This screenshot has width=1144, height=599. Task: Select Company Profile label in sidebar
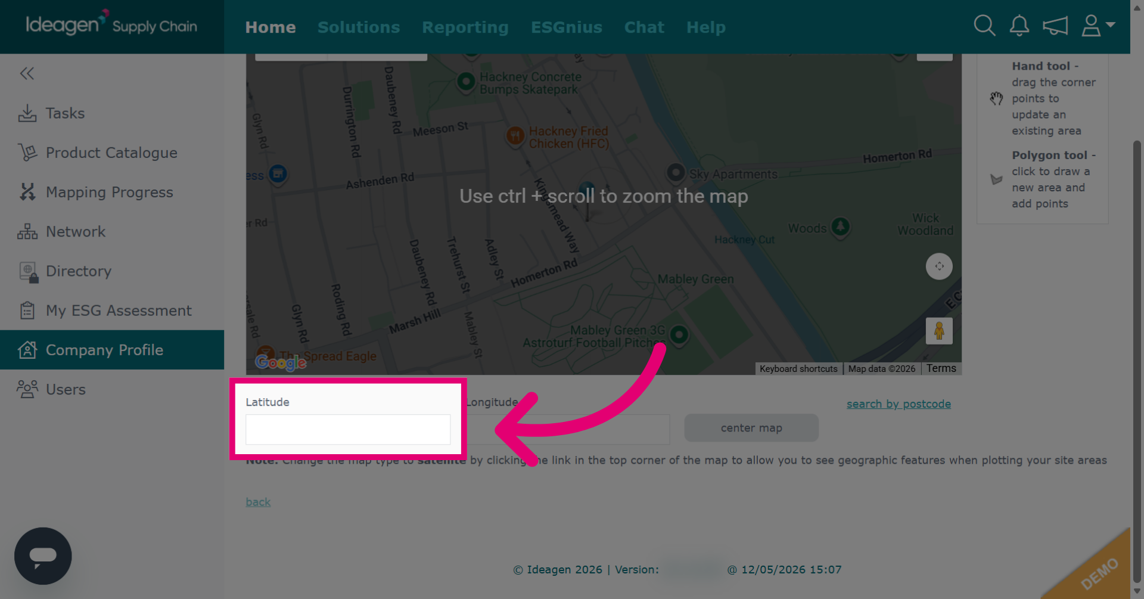pyautogui.click(x=104, y=350)
